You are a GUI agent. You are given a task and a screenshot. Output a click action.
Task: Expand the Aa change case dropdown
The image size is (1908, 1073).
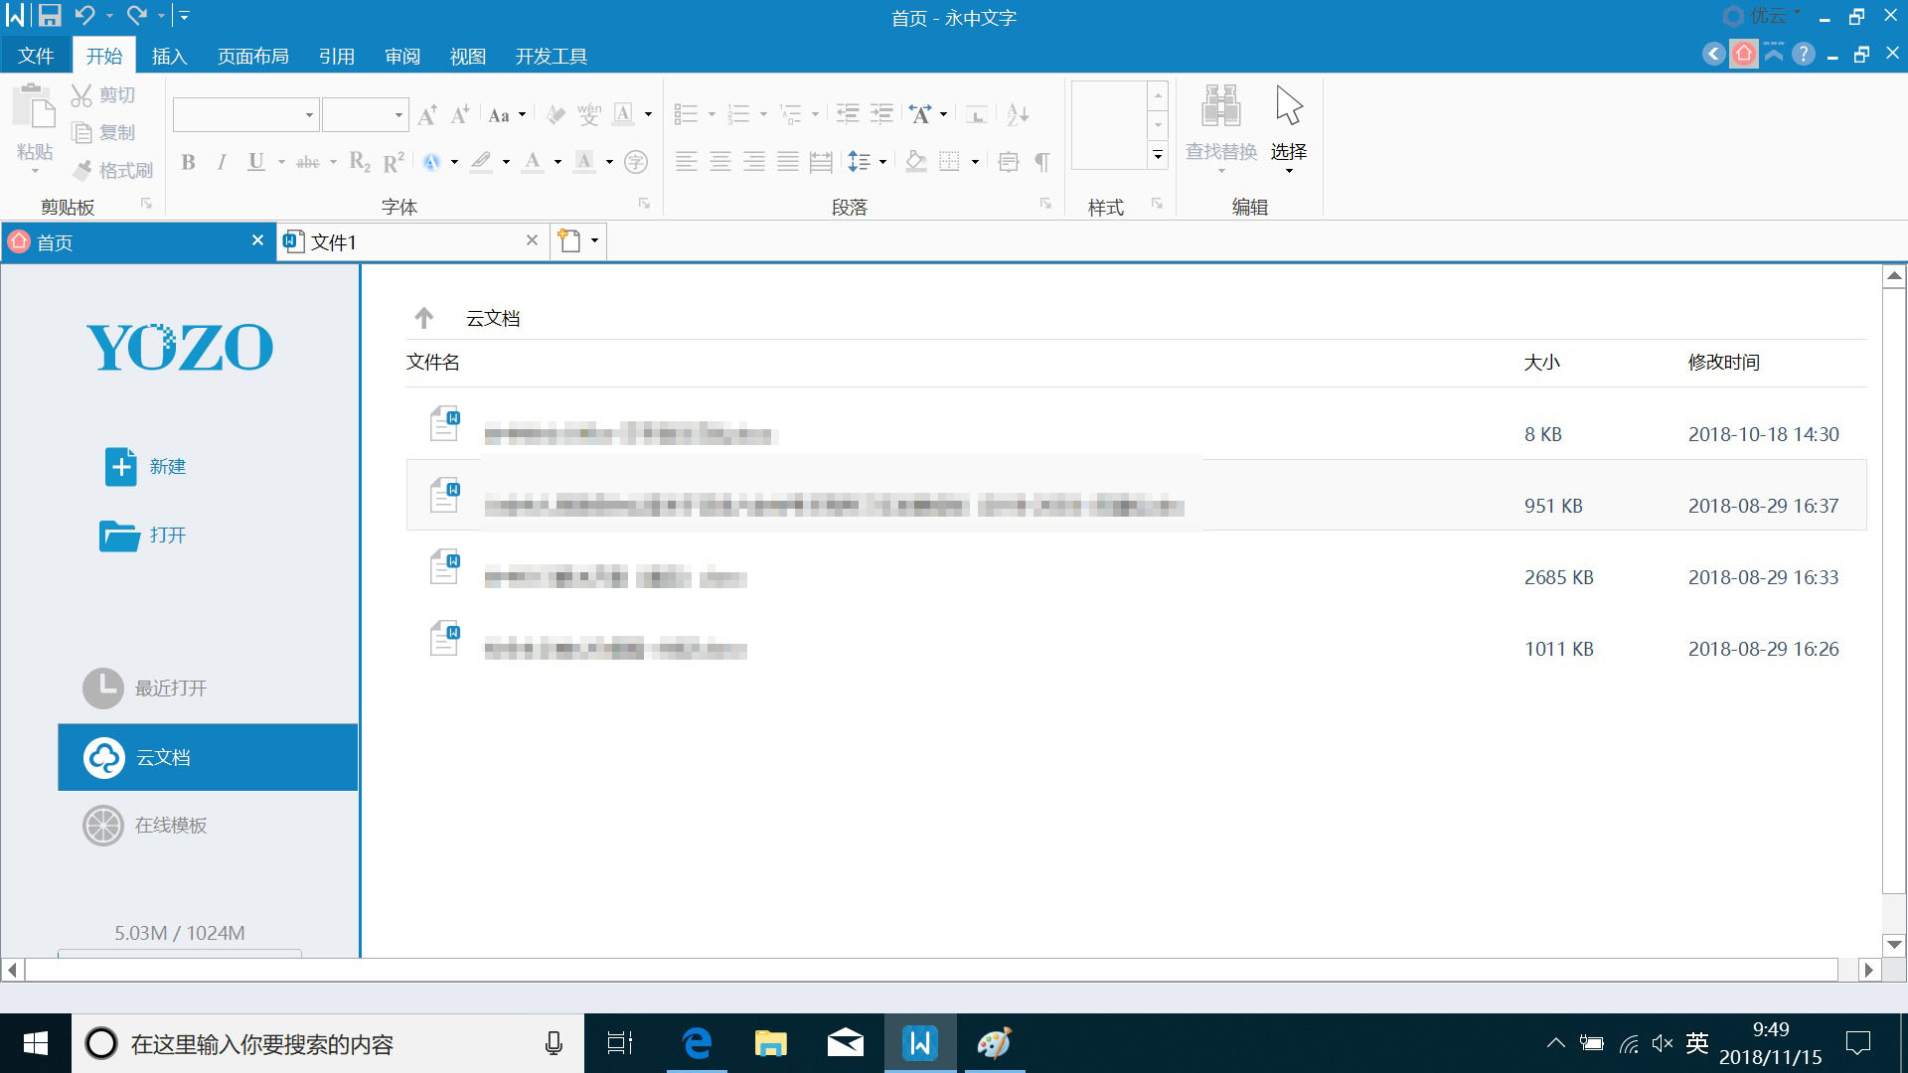point(522,115)
